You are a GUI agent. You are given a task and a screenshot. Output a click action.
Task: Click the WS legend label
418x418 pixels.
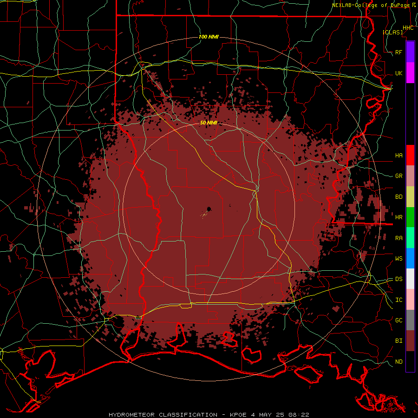(x=398, y=258)
